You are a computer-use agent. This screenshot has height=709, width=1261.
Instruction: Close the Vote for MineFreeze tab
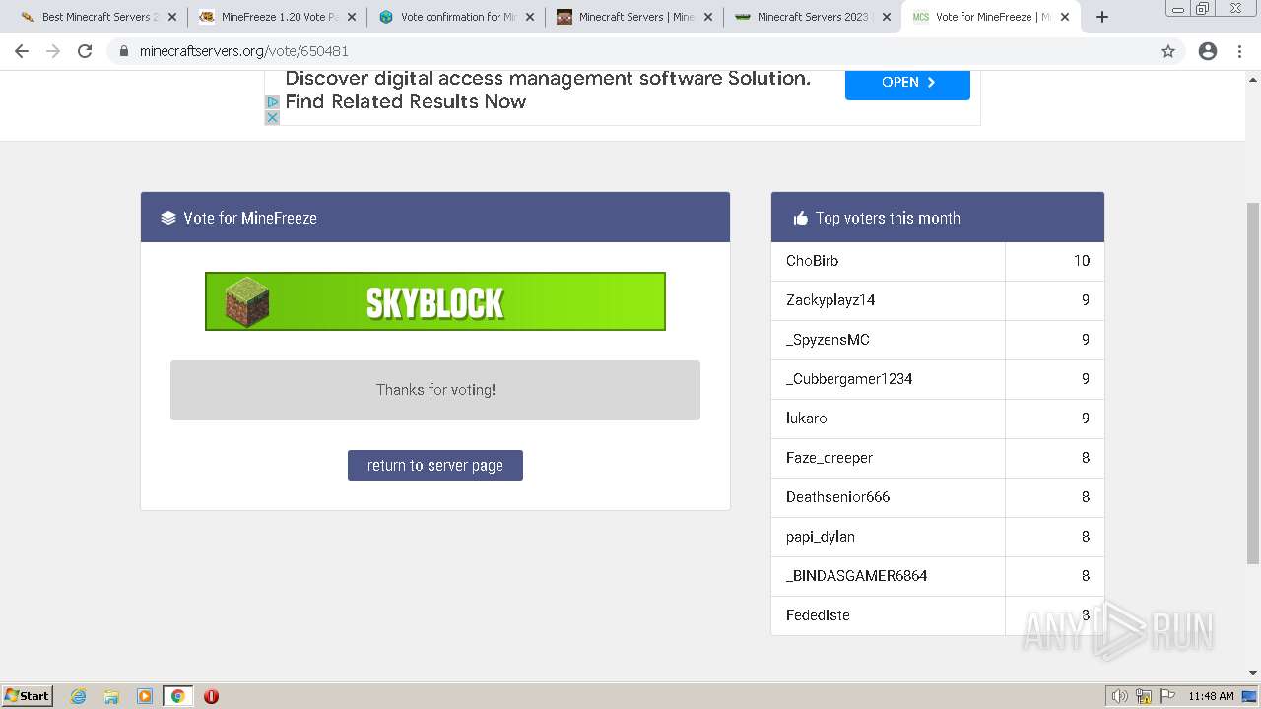coord(1064,17)
